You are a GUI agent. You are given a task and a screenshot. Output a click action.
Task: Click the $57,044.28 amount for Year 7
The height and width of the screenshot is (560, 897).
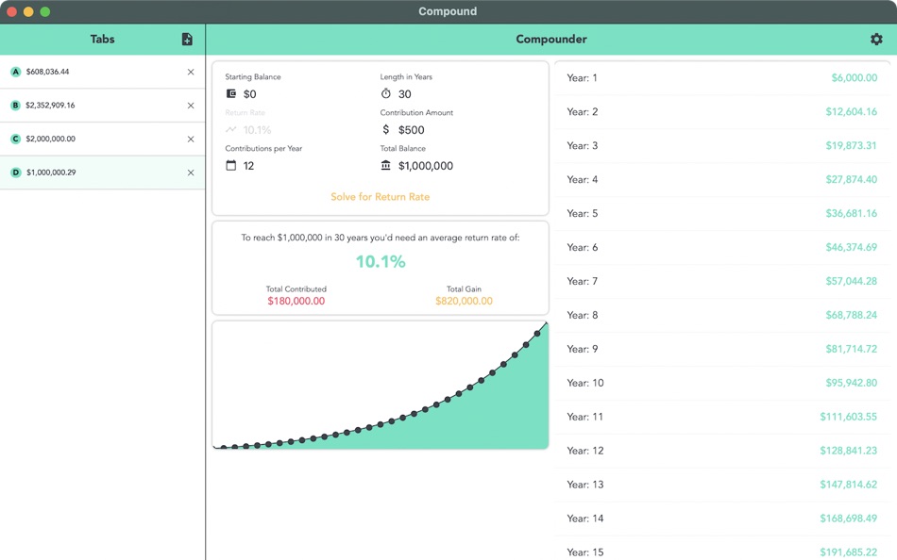[851, 281]
